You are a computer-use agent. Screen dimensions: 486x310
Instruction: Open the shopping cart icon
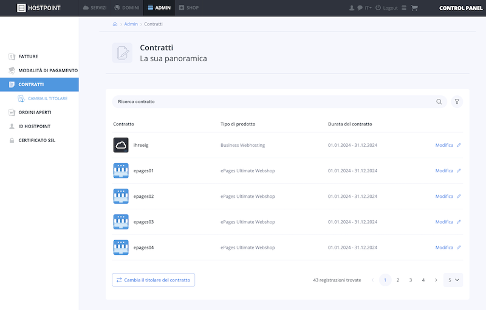point(414,8)
